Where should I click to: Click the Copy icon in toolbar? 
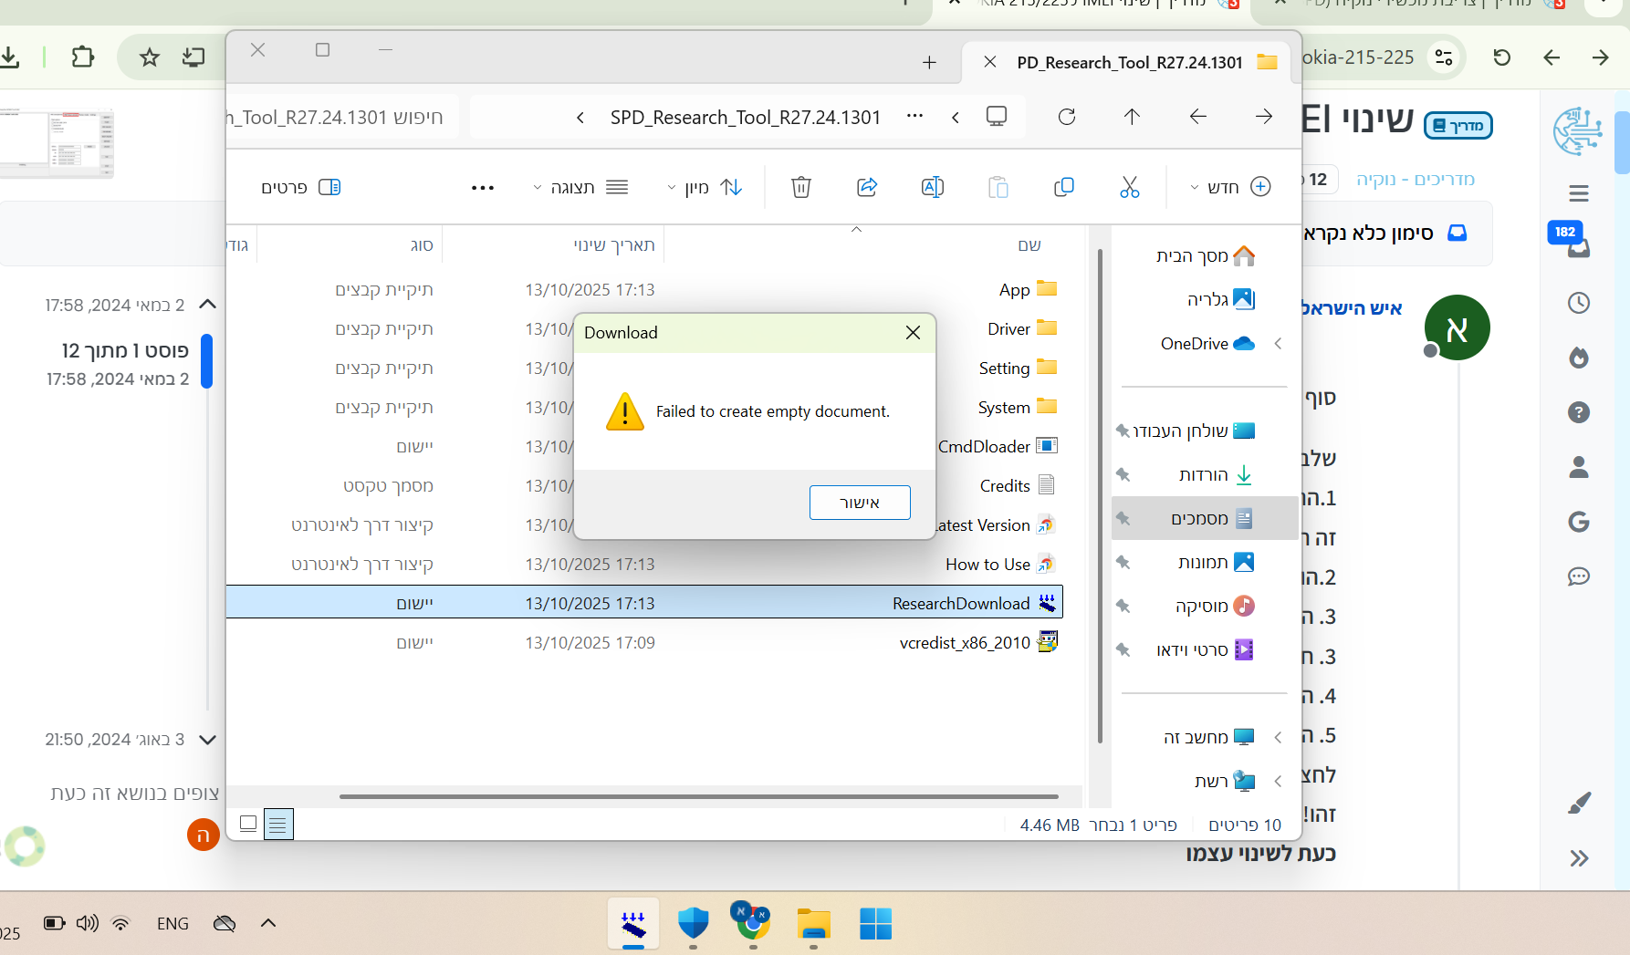coord(1063,187)
